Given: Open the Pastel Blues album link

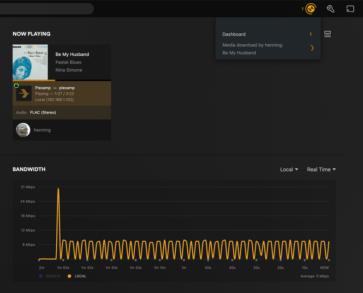Looking at the screenshot, I should pyautogui.click(x=68, y=62).
